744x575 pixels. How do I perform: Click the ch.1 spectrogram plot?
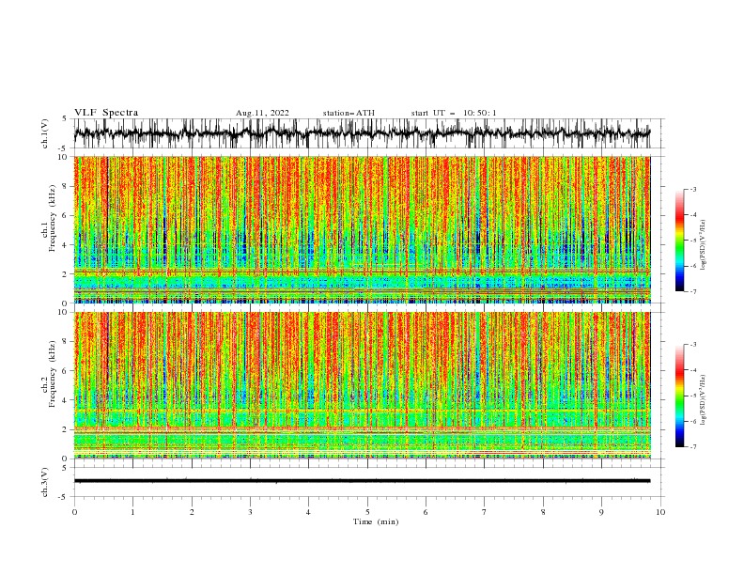click(362, 229)
